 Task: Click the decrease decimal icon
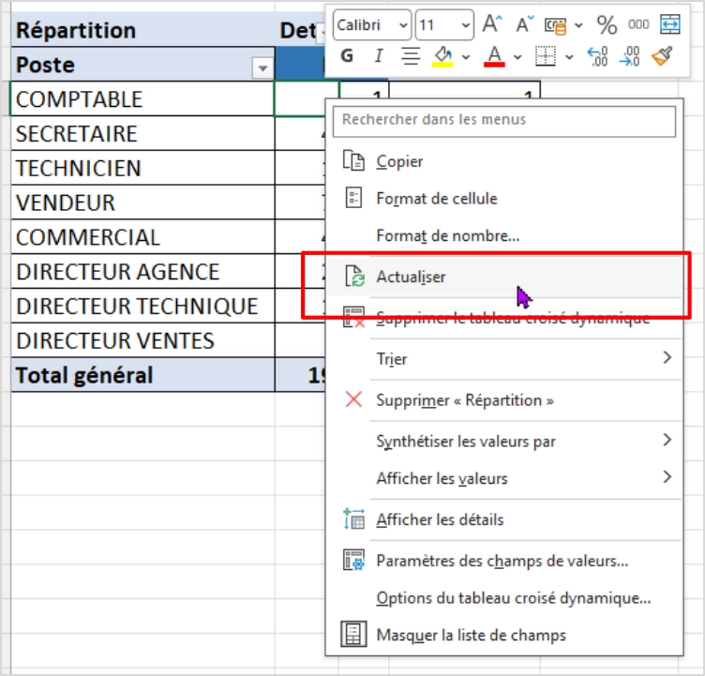point(629,56)
